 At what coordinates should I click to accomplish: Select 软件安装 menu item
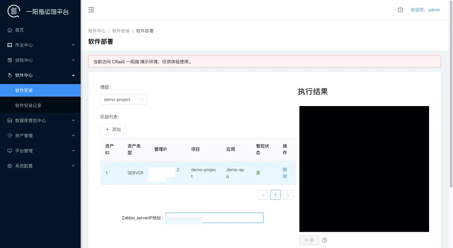[40, 90]
